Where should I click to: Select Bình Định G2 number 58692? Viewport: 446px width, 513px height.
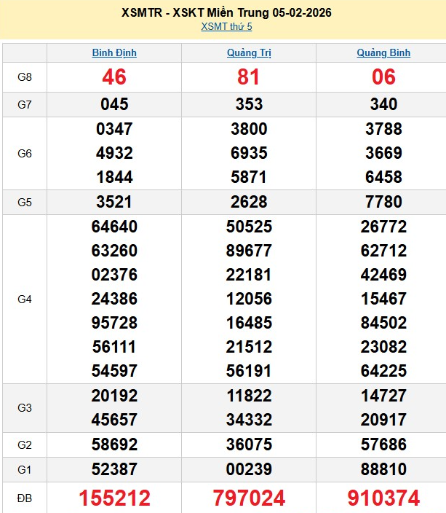pyautogui.click(x=114, y=445)
